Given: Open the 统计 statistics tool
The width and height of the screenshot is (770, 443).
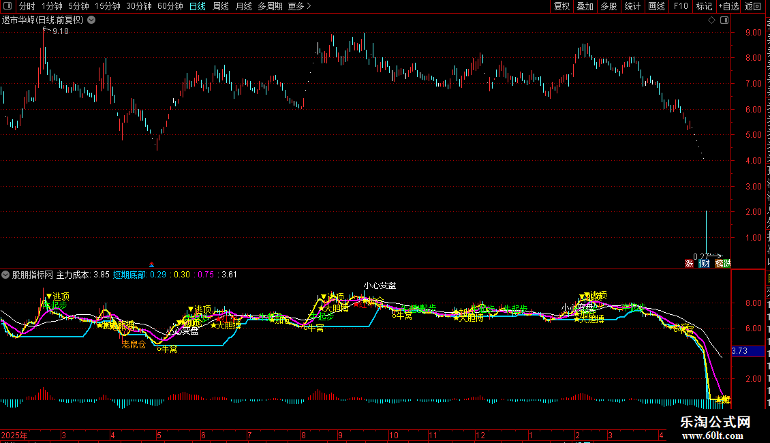Looking at the screenshot, I should (632, 6).
